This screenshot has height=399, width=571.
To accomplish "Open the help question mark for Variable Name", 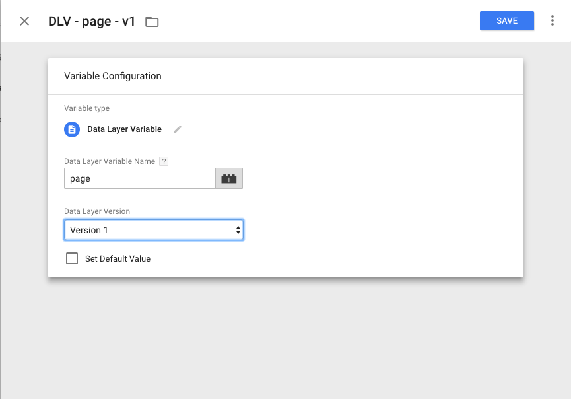I will coord(164,161).
